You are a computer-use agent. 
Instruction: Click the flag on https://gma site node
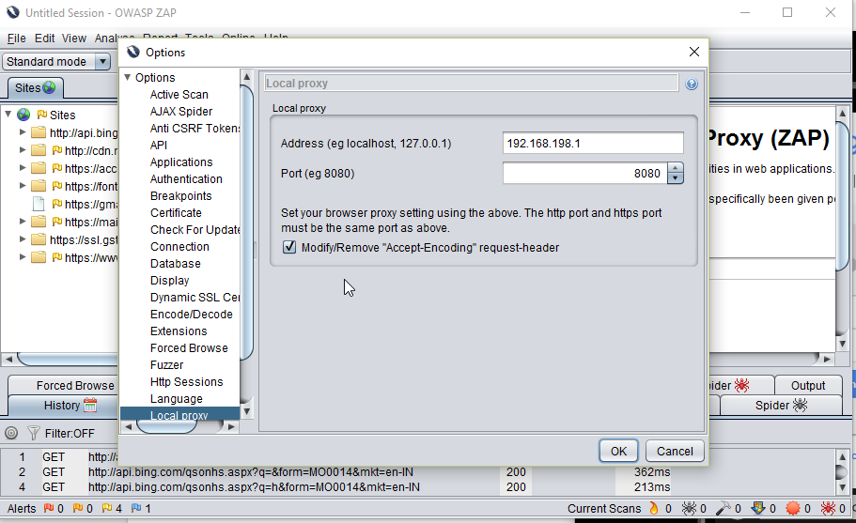tap(56, 204)
